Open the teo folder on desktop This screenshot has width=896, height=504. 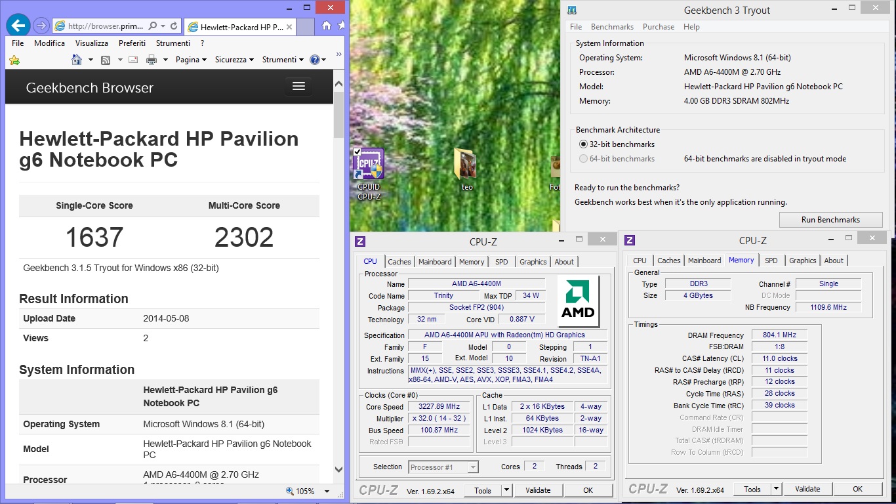[467, 169]
